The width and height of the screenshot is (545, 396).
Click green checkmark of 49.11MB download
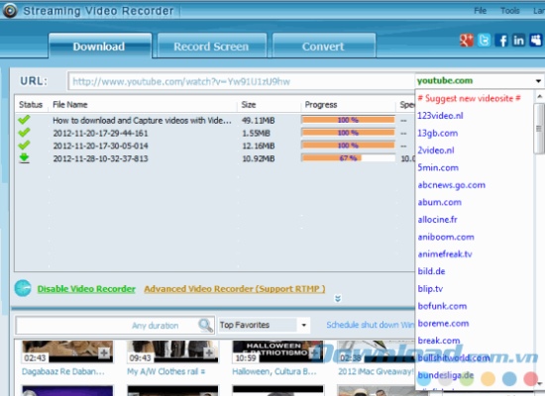coord(24,120)
